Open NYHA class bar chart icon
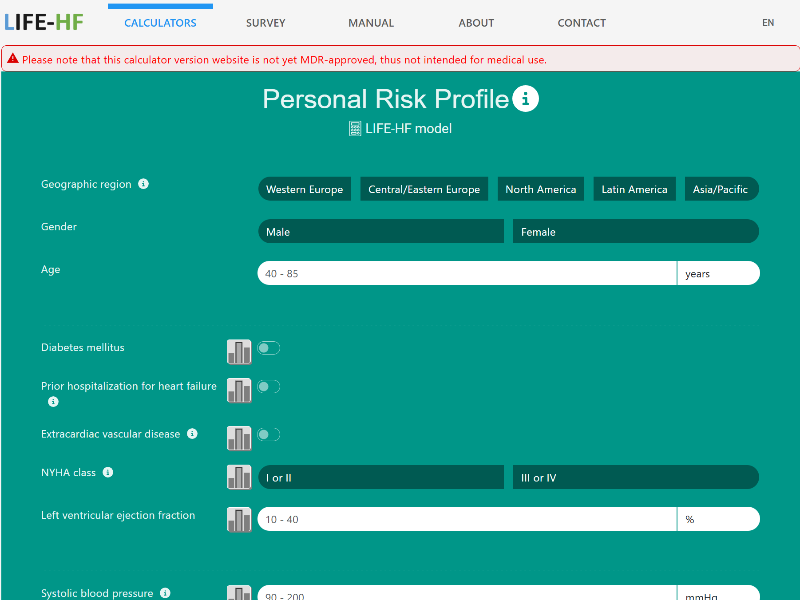Viewport: 800px width, 600px height. point(239,477)
